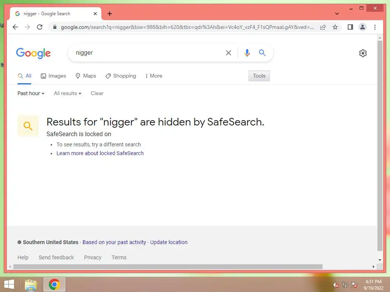The image size is (390, 292).
Task: Open File Explorer from the taskbar
Action: (x=31, y=284)
